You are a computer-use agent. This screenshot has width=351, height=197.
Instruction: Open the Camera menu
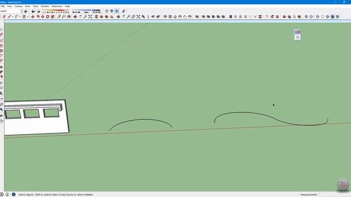(x=19, y=6)
